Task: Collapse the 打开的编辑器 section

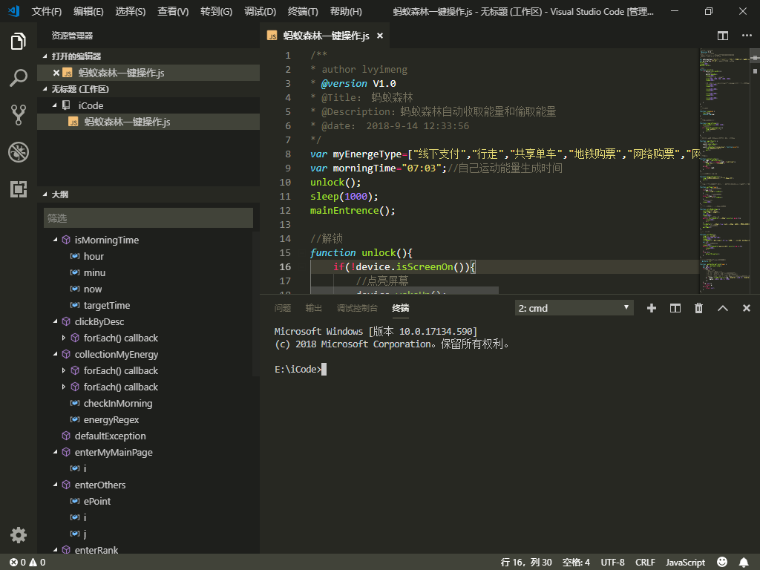Action: click(x=45, y=56)
